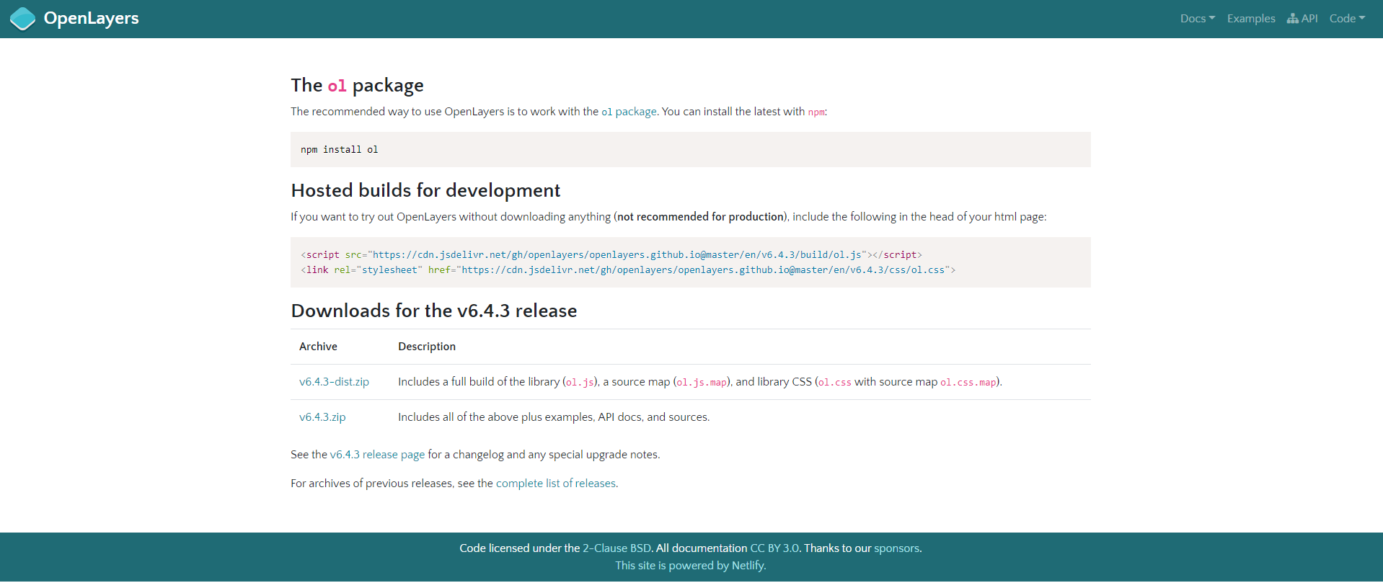This screenshot has height=583, width=1383.
Task: Click 'This site is powered by Netlify'
Action: coord(690,566)
